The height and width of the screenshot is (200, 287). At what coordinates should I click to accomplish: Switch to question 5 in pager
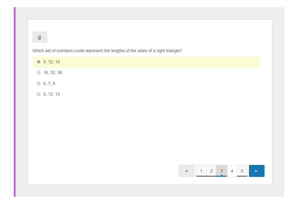tap(242, 171)
